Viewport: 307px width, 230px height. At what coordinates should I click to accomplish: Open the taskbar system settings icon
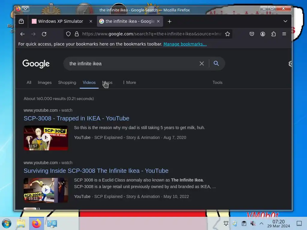pos(52,223)
